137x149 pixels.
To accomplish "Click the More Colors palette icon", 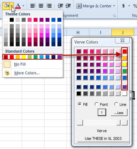I will [7, 73].
